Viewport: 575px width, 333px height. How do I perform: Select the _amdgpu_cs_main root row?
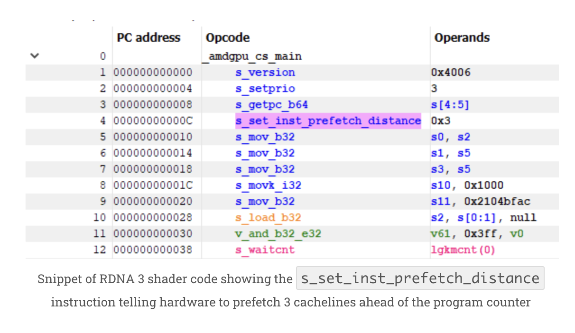[x=254, y=56]
